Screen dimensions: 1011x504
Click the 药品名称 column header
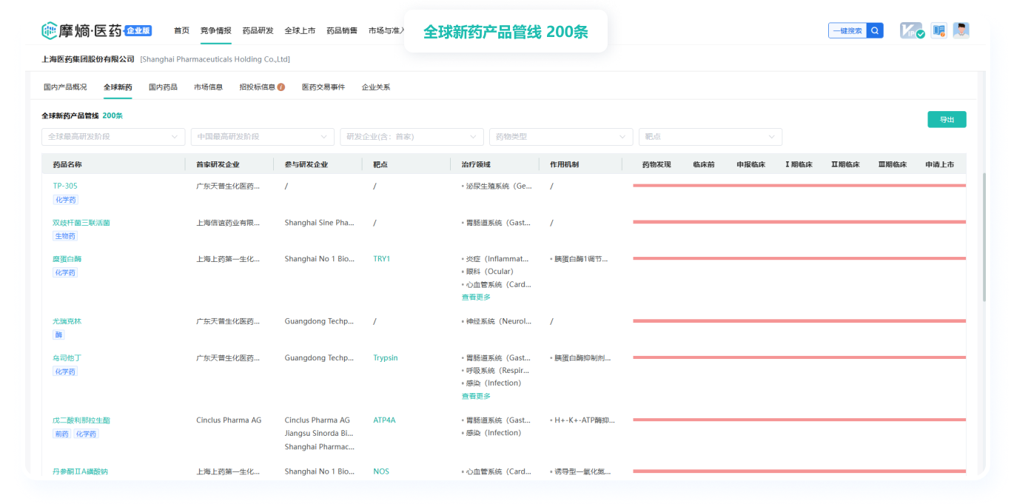[x=67, y=164]
